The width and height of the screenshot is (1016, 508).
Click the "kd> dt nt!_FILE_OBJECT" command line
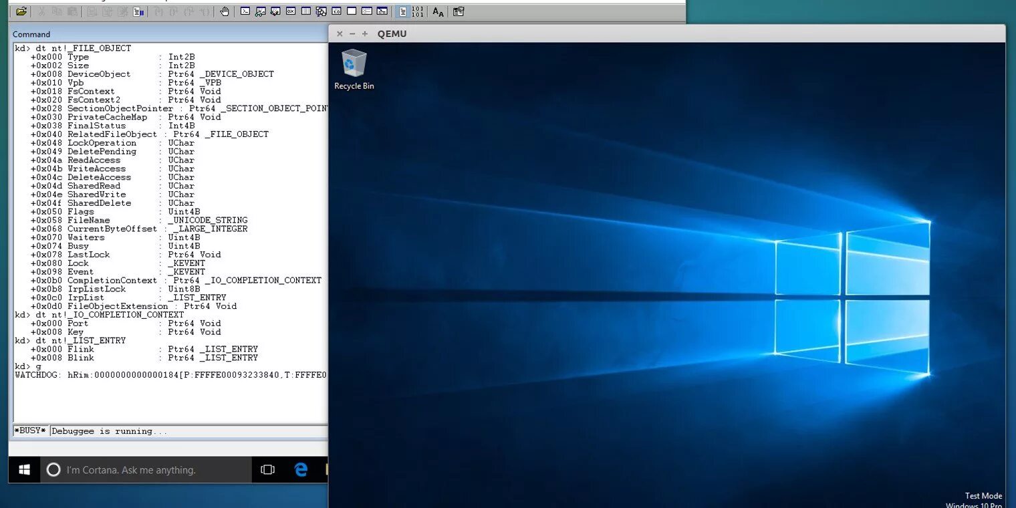(74, 48)
